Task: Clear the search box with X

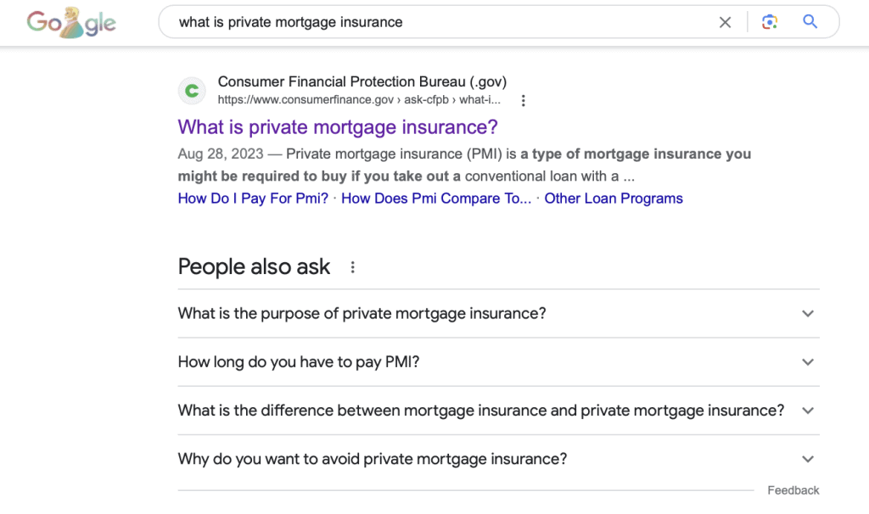Action: click(725, 22)
